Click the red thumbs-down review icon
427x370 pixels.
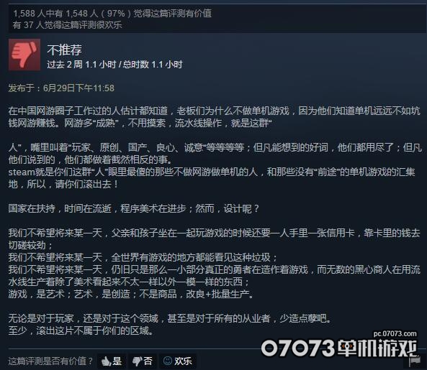pyautogui.click(x=24, y=55)
